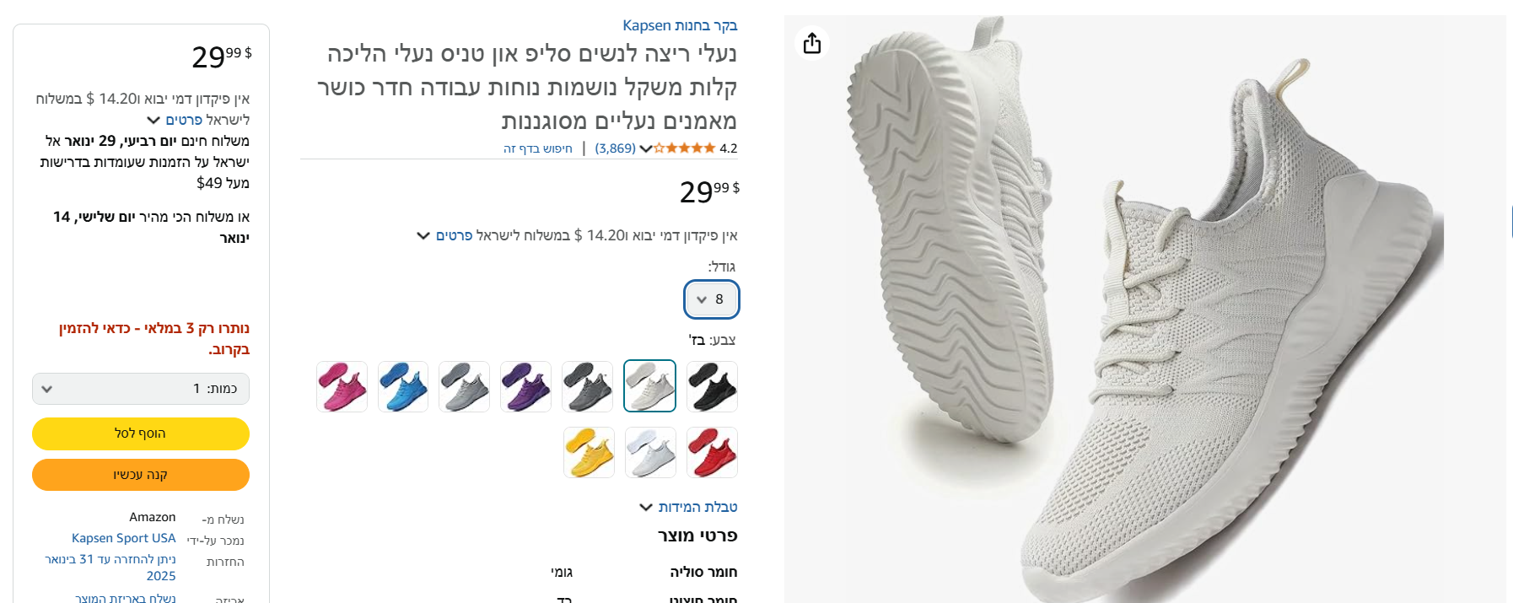Viewport: 1513px width, 603px height.
Task: Click the orange Buy Now button
Action: [141, 475]
